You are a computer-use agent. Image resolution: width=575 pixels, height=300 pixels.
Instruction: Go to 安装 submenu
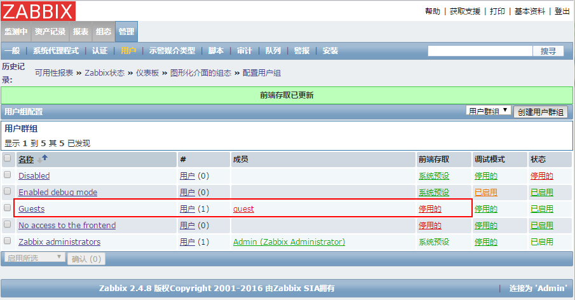click(x=330, y=51)
